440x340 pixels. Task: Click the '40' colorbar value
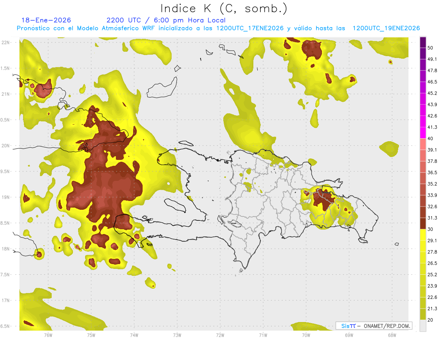coord(430,138)
